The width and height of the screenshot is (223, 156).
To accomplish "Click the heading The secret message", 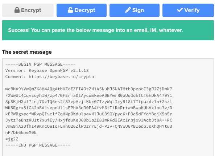I will click(x=27, y=52).
